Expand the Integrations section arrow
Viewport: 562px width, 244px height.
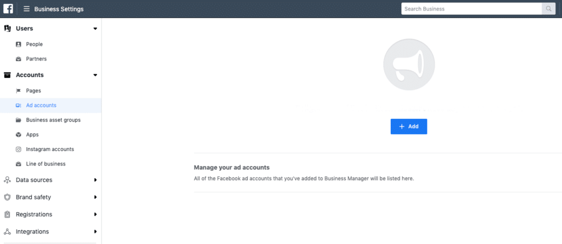[95, 231]
